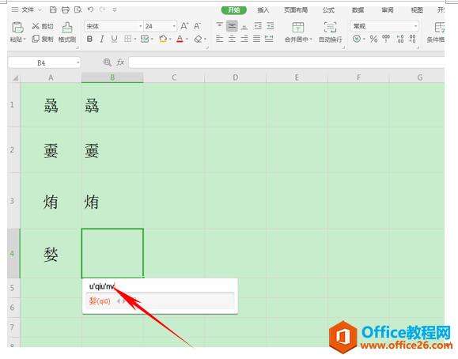
Task: Apply thousands separator format
Action: (x=386, y=39)
